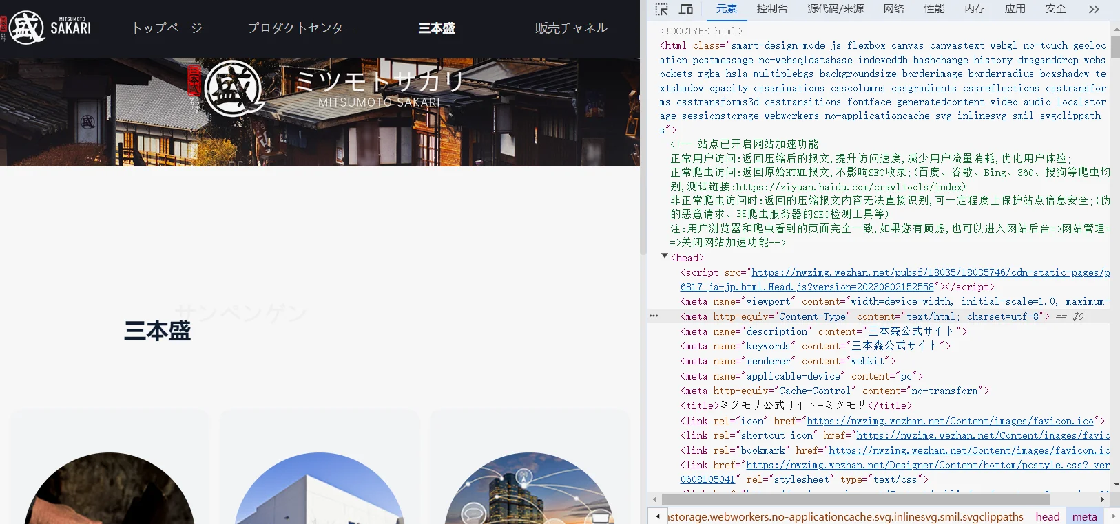Show more DevTools tabs via double chevron
Screen dimensions: 1120x524
(1094, 9)
